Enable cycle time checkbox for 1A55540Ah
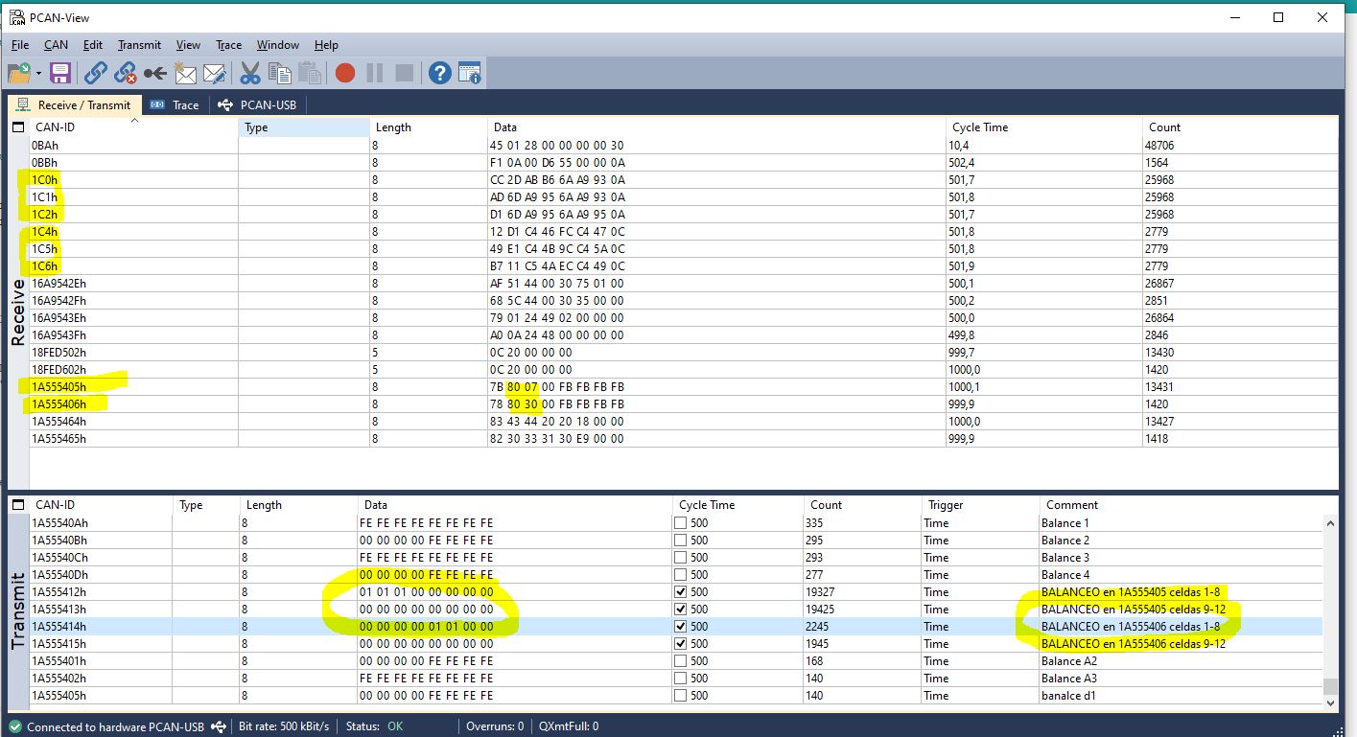This screenshot has height=737, width=1357. click(680, 523)
